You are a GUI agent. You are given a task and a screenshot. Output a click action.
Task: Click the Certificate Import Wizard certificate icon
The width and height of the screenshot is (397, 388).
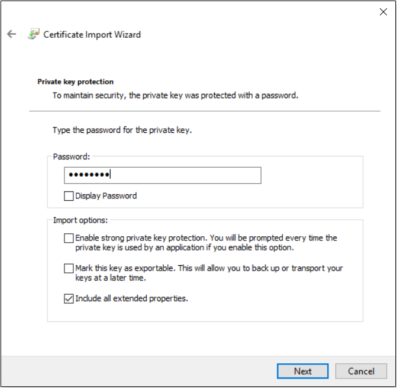point(33,34)
